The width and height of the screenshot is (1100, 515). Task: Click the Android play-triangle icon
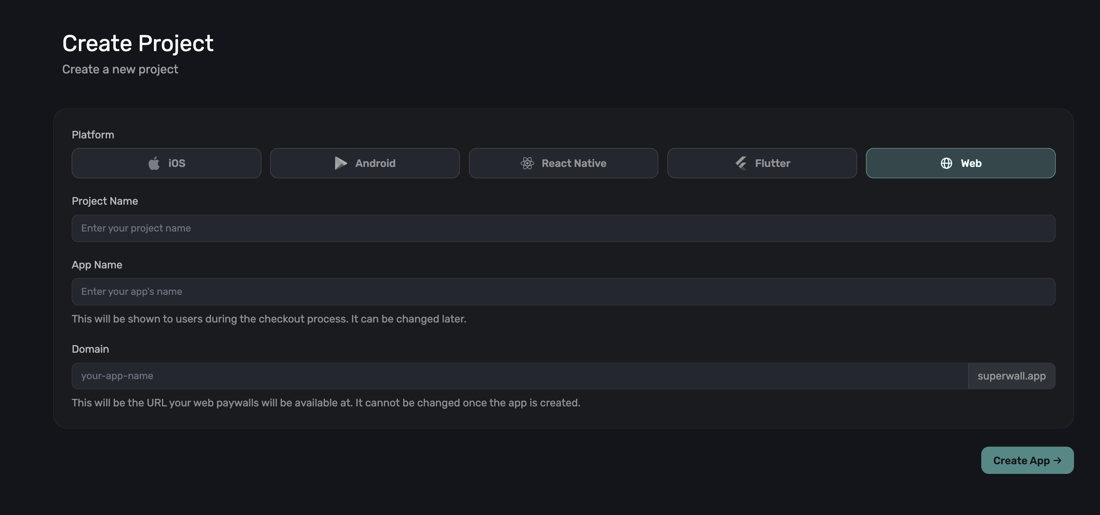click(x=340, y=163)
